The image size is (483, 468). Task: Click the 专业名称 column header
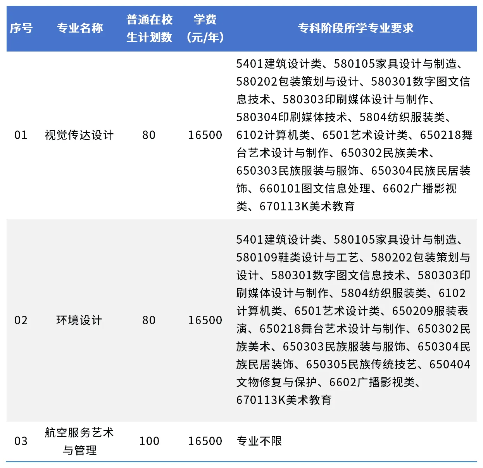click(x=79, y=28)
